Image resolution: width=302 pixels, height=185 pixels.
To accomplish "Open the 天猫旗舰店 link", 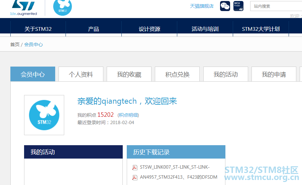I will click(x=202, y=6).
